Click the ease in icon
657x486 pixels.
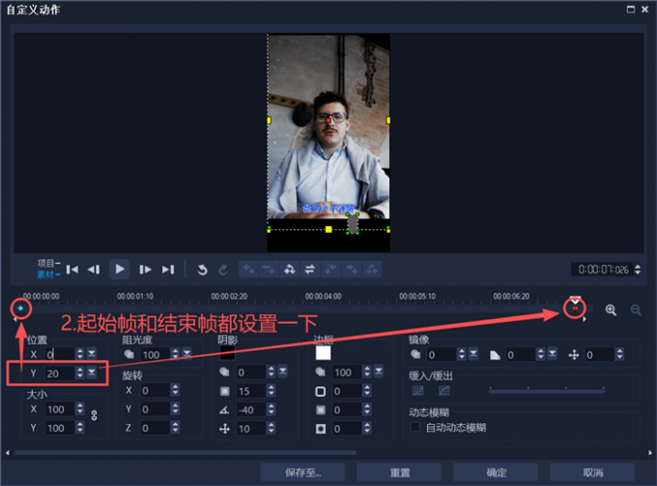coord(417,391)
